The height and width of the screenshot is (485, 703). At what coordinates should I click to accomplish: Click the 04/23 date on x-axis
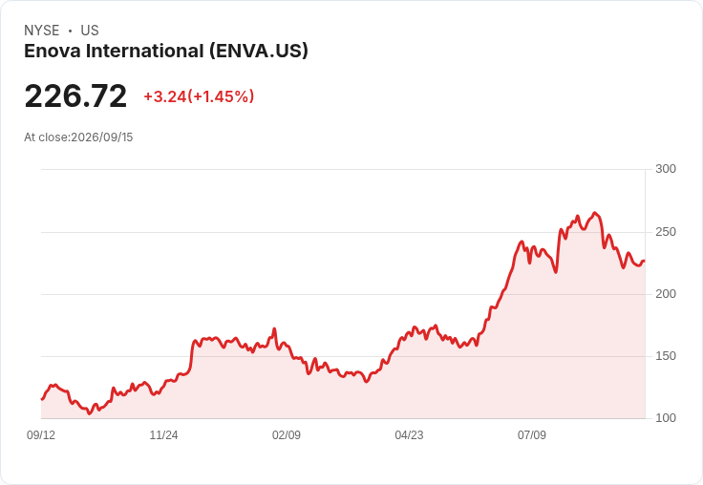[x=409, y=434]
